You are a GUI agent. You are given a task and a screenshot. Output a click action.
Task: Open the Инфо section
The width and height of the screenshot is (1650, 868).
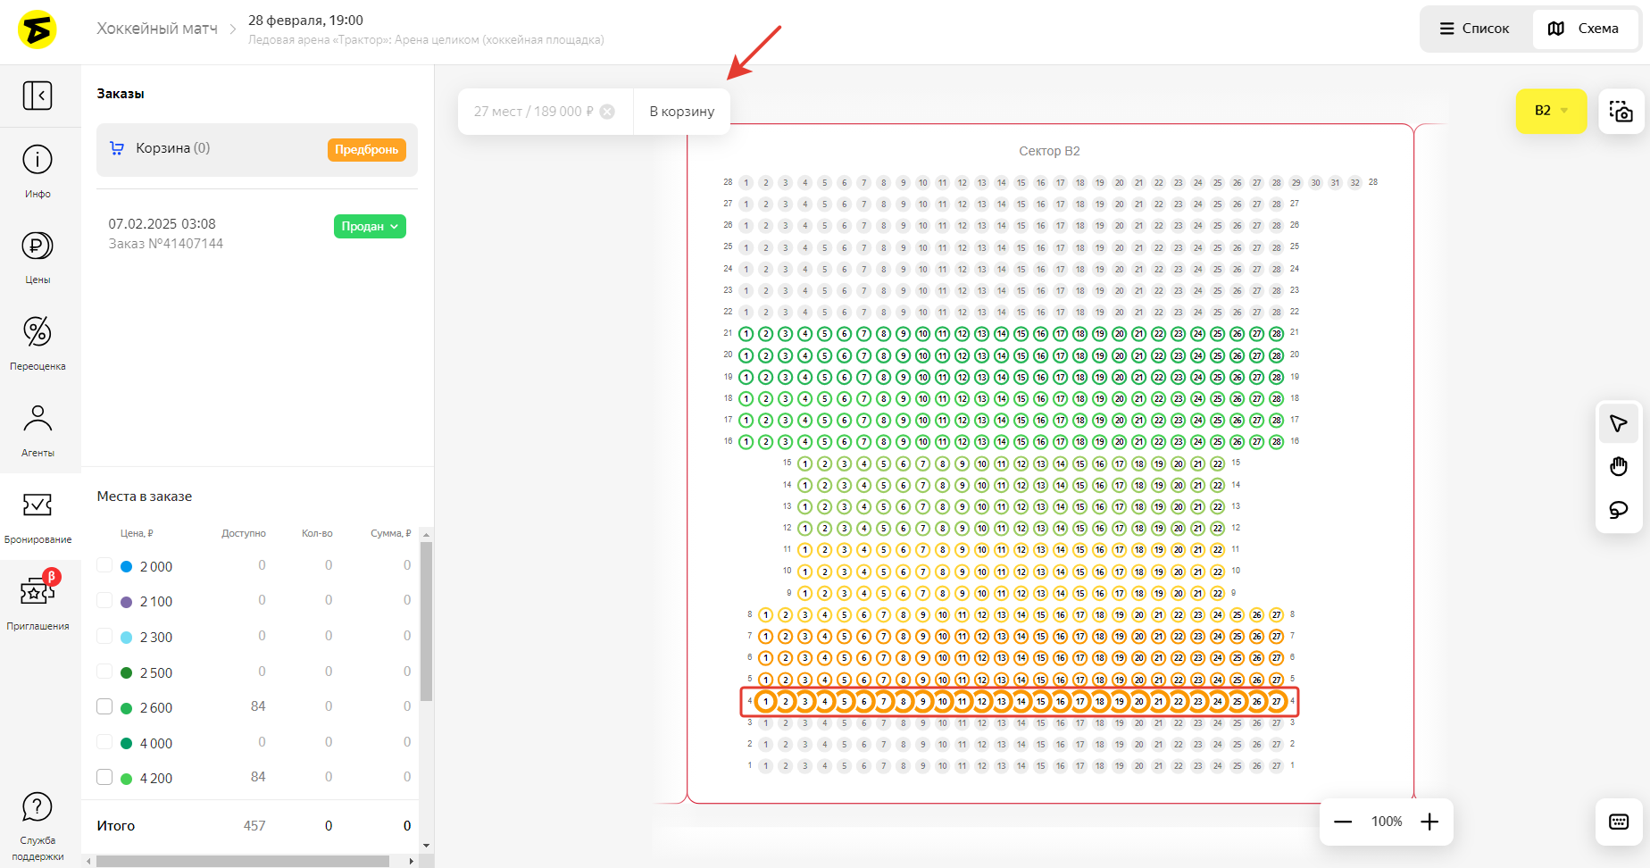(37, 171)
